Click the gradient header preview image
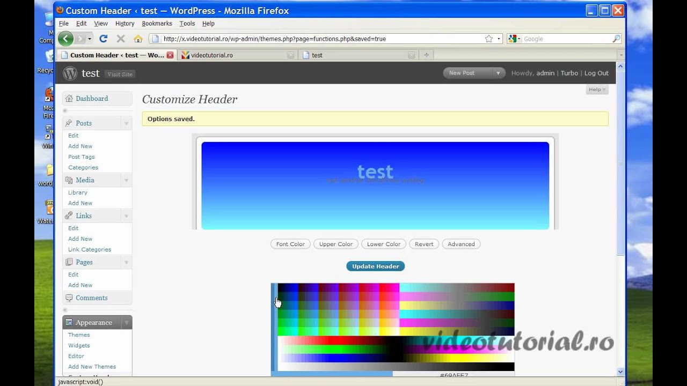The width and height of the screenshot is (687, 386). 375,185
